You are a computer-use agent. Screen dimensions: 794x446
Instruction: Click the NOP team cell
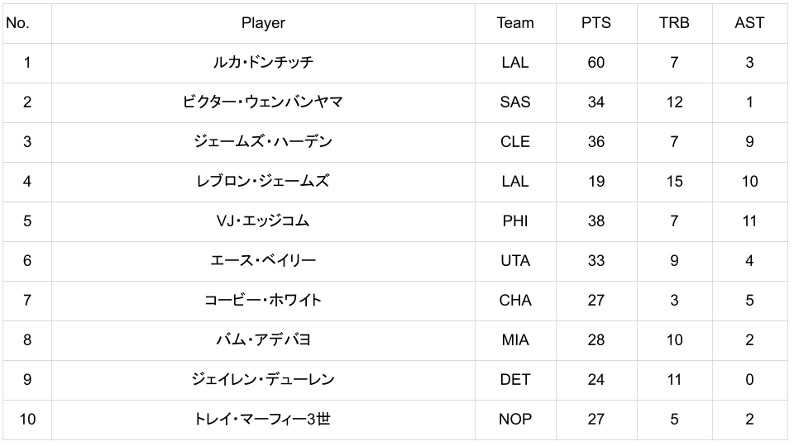(514, 420)
